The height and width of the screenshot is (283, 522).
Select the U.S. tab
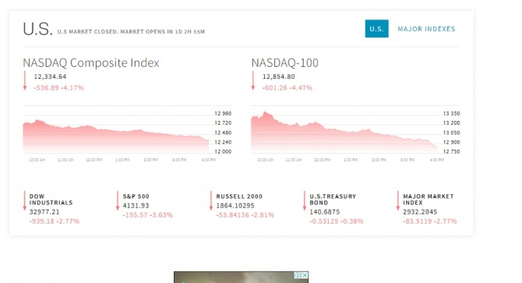[376, 29]
